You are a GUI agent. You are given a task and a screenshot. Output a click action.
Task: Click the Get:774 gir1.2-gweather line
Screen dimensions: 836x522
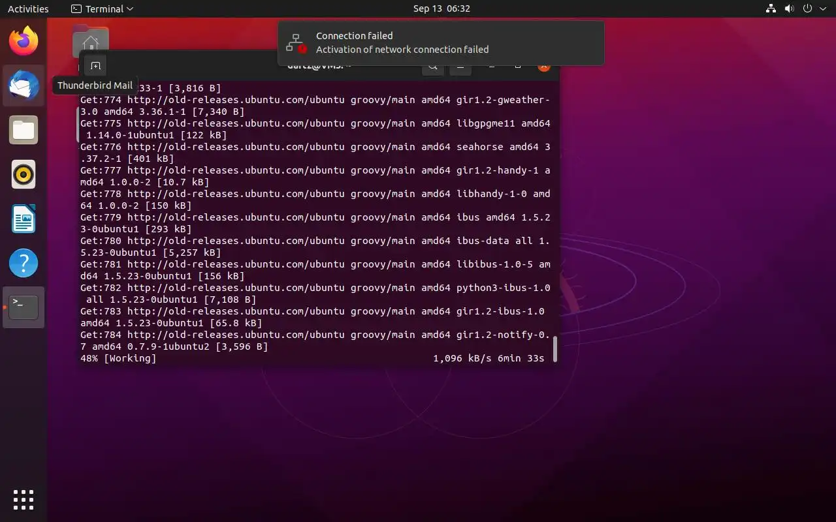point(315,106)
